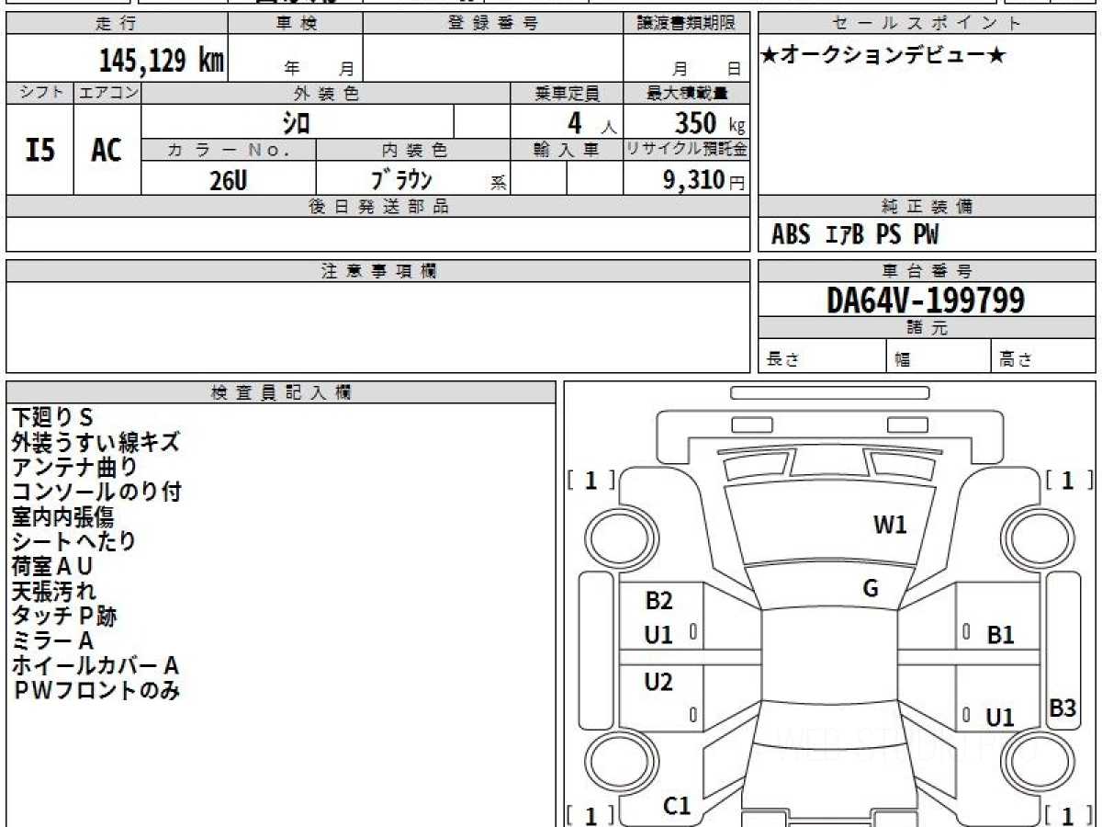The image size is (1102, 827).
Task: Click the seating capacity value 4 人
Action: tap(591, 122)
